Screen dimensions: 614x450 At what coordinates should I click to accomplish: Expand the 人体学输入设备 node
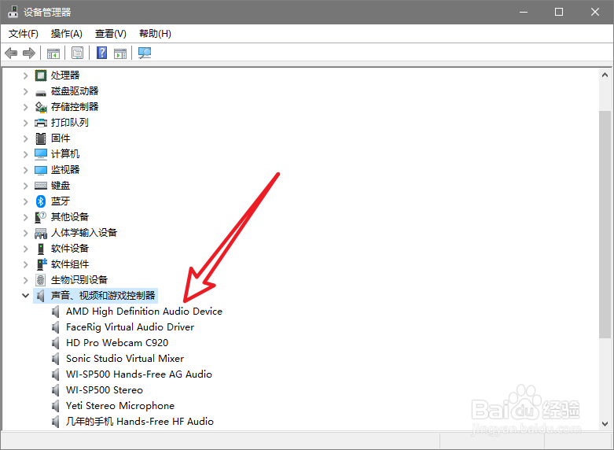[x=25, y=233]
